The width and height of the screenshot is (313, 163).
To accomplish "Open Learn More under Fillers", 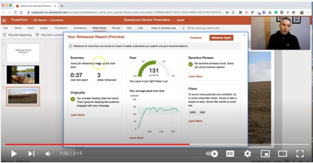I will (x=195, y=121).
